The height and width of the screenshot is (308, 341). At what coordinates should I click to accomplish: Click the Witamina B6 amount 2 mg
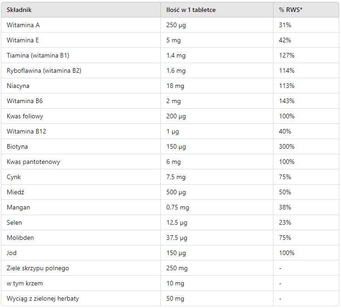coord(174,101)
